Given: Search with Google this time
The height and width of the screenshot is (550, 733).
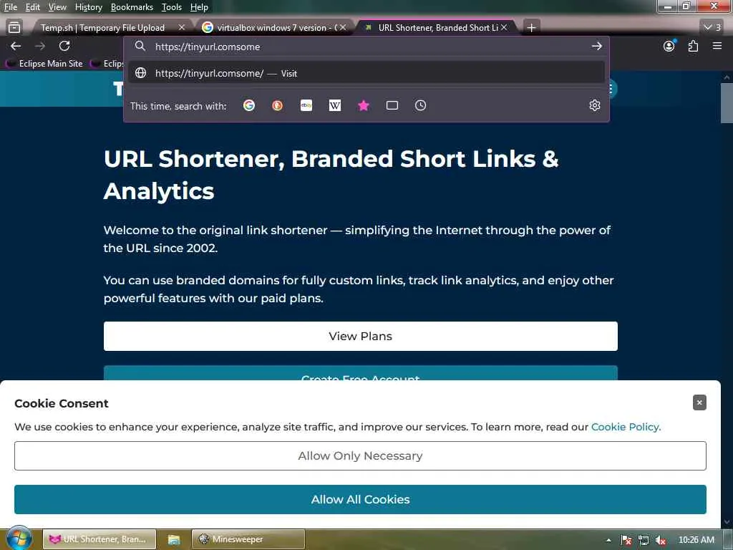Looking at the screenshot, I should [x=249, y=106].
